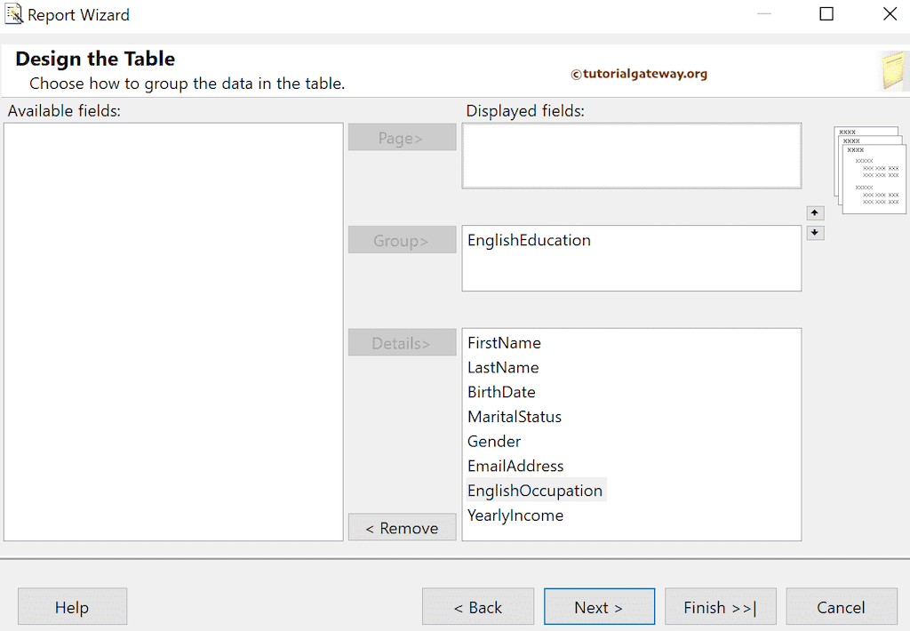This screenshot has height=631, width=910.
Task: Click < Remove to remove a field
Action: 402,527
